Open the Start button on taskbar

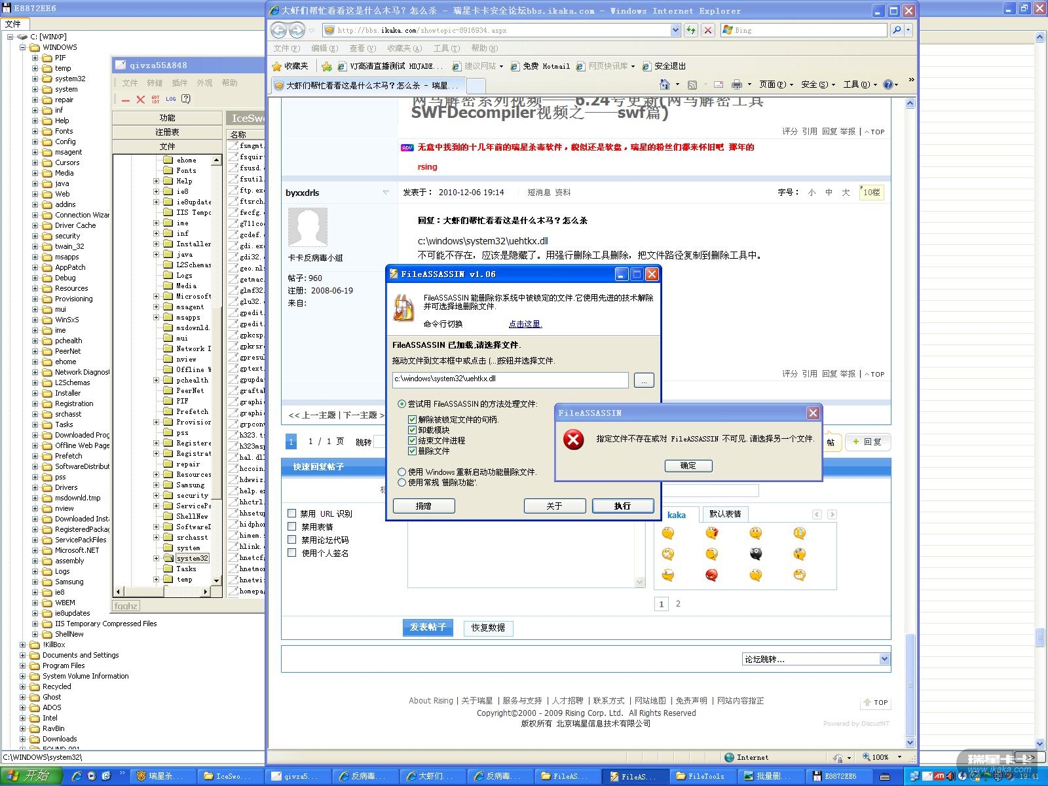[x=30, y=776]
